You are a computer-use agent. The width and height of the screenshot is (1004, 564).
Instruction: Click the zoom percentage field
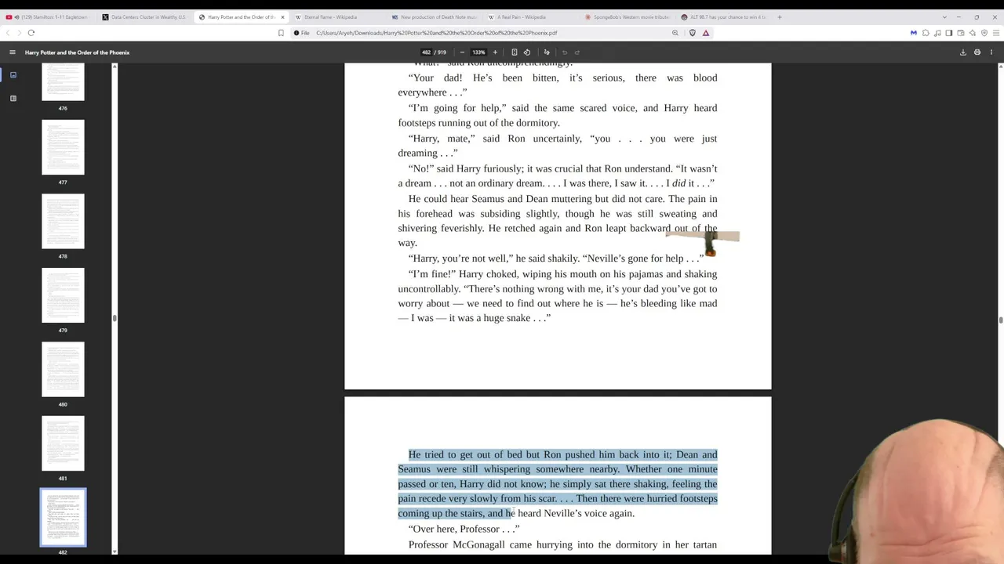click(x=478, y=52)
